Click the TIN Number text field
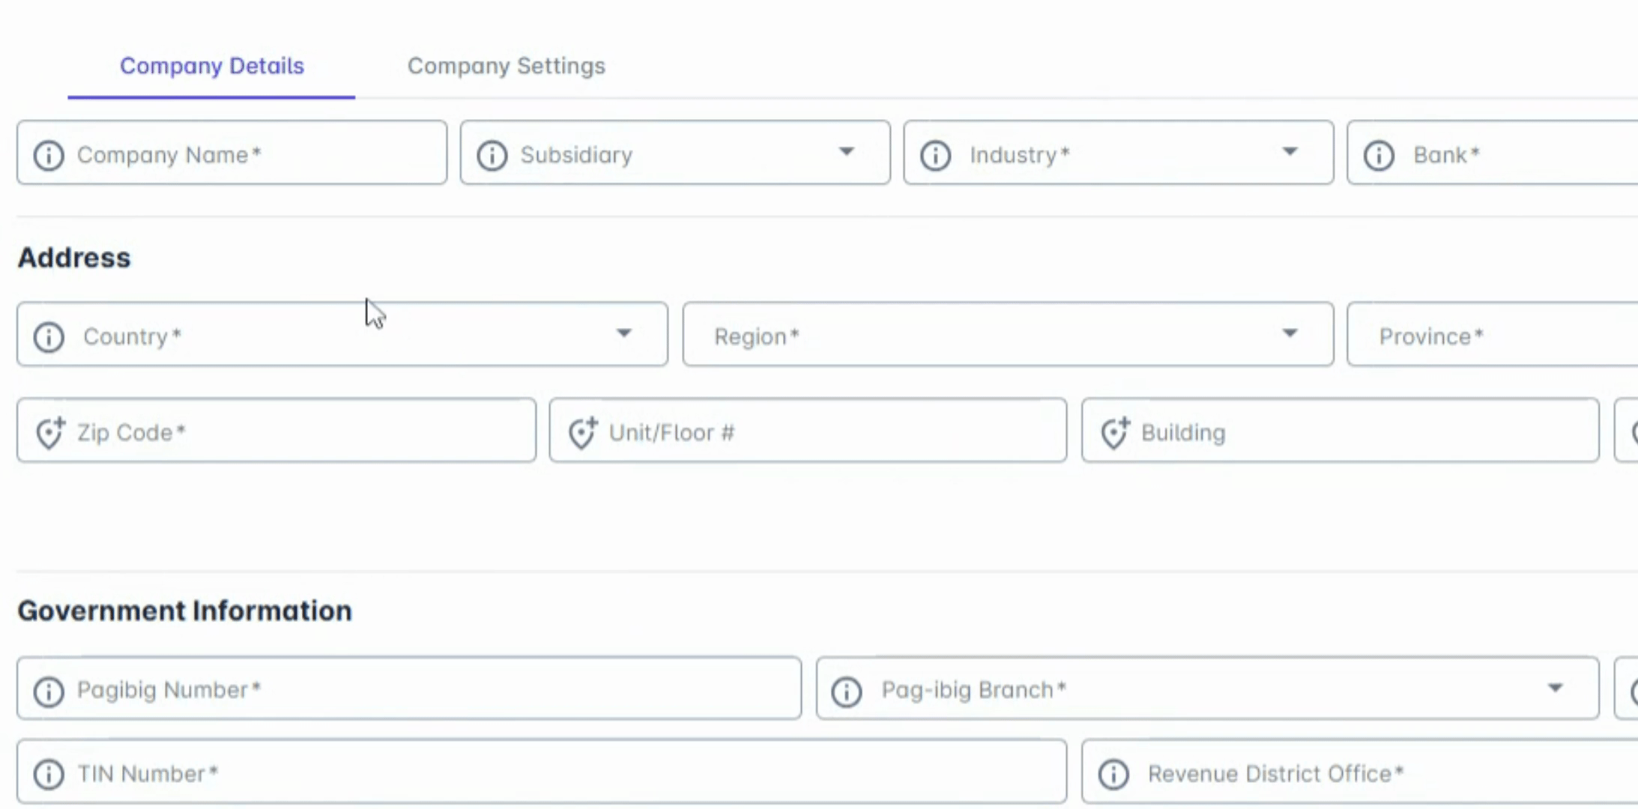 tap(542, 772)
